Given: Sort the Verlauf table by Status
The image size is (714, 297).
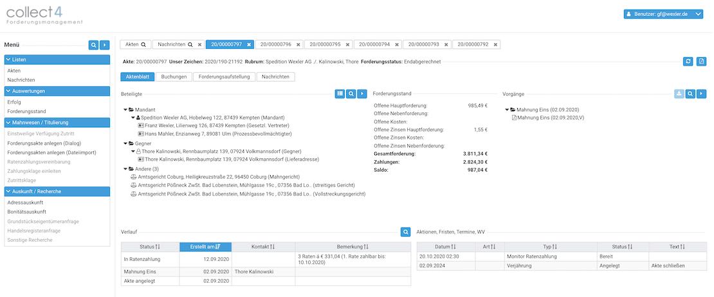Looking at the screenshot, I should [x=150, y=247].
